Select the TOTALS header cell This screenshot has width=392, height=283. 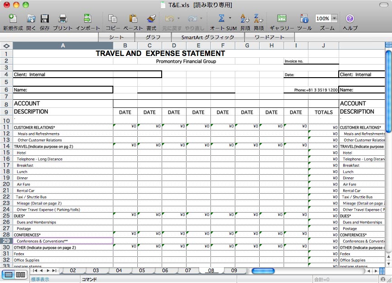[323, 112]
